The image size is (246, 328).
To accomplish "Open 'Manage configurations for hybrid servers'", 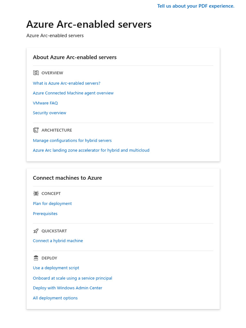I will (72, 141).
